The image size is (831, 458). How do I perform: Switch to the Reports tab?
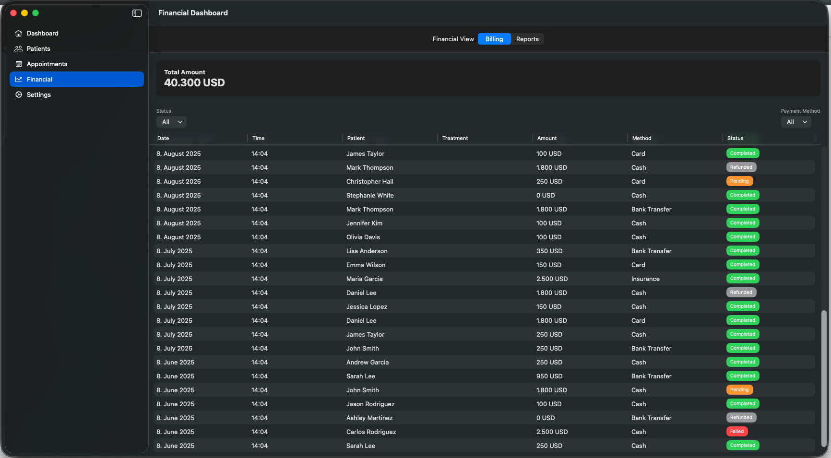pos(527,39)
